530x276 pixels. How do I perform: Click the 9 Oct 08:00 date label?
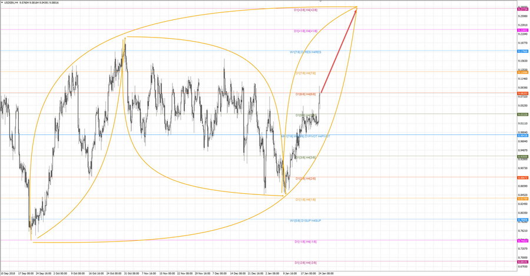click(x=78, y=273)
